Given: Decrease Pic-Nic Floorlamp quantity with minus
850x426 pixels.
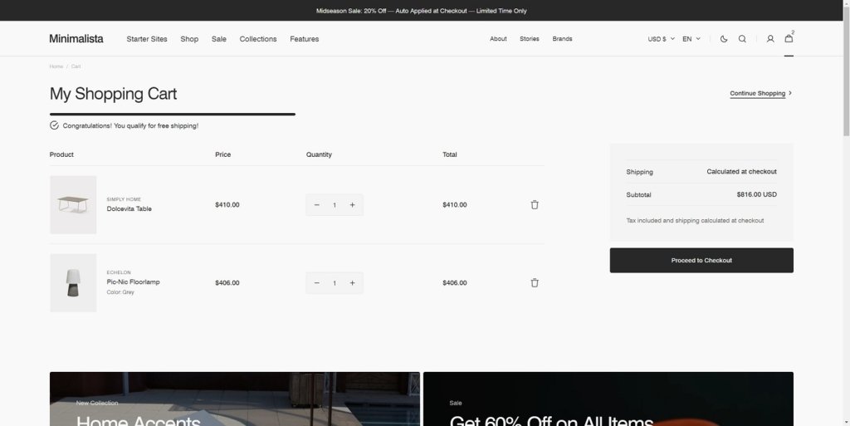Looking at the screenshot, I should 317,283.
